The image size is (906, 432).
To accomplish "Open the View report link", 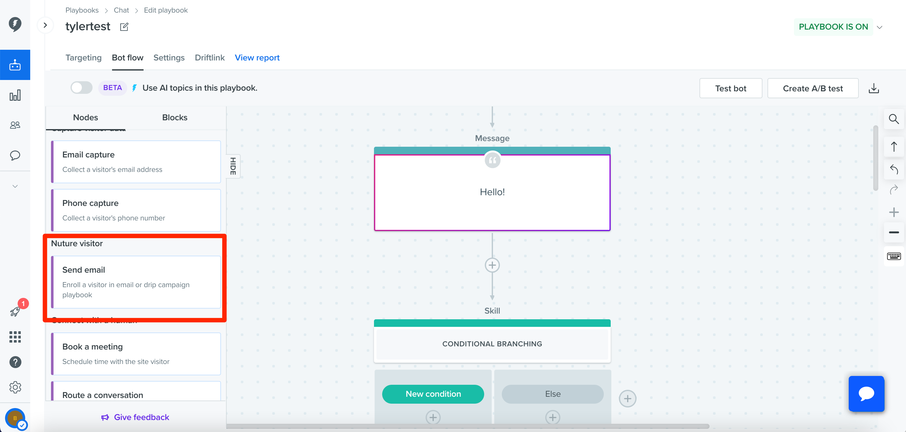I will [x=257, y=58].
